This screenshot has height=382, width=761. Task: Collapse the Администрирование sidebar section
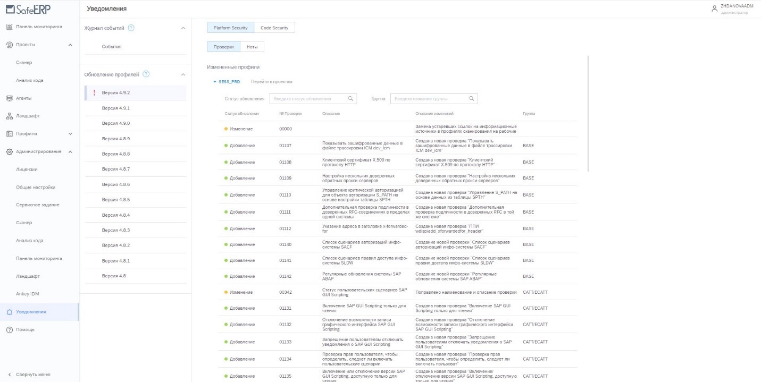tap(70, 151)
